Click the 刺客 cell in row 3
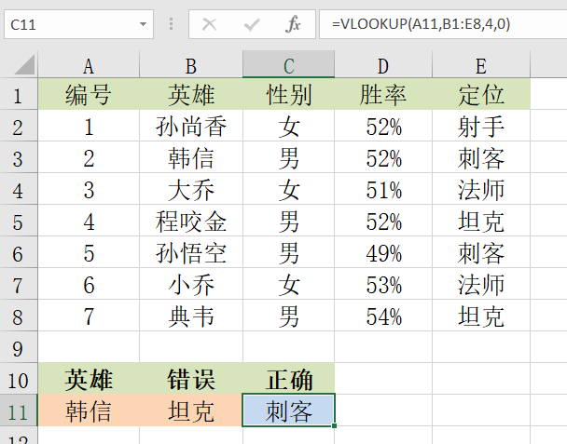This screenshot has height=444, width=567. [481, 157]
